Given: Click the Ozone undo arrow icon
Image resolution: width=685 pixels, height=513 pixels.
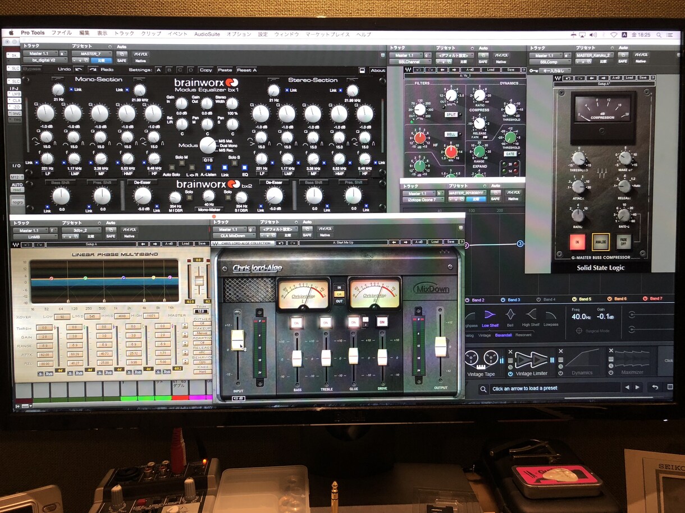Looking at the screenshot, I should pyautogui.click(x=655, y=387).
